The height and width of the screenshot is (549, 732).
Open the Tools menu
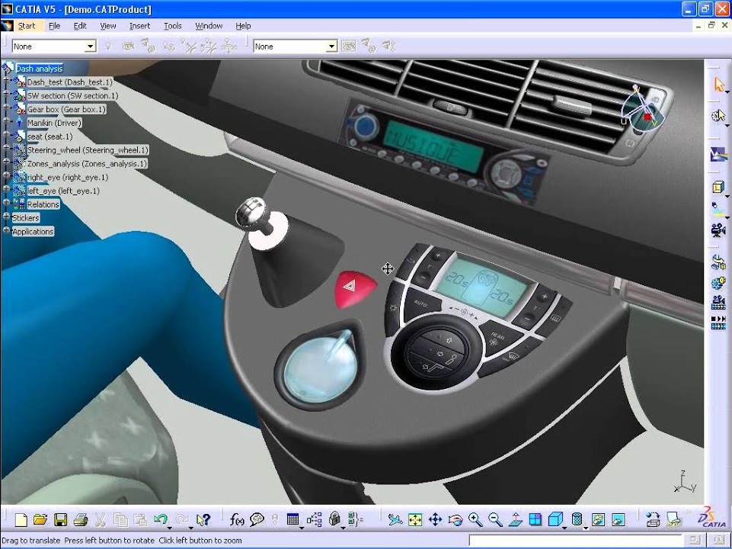point(173,26)
